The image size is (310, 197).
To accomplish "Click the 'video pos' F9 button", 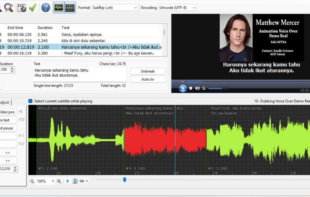I will click(8, 112).
